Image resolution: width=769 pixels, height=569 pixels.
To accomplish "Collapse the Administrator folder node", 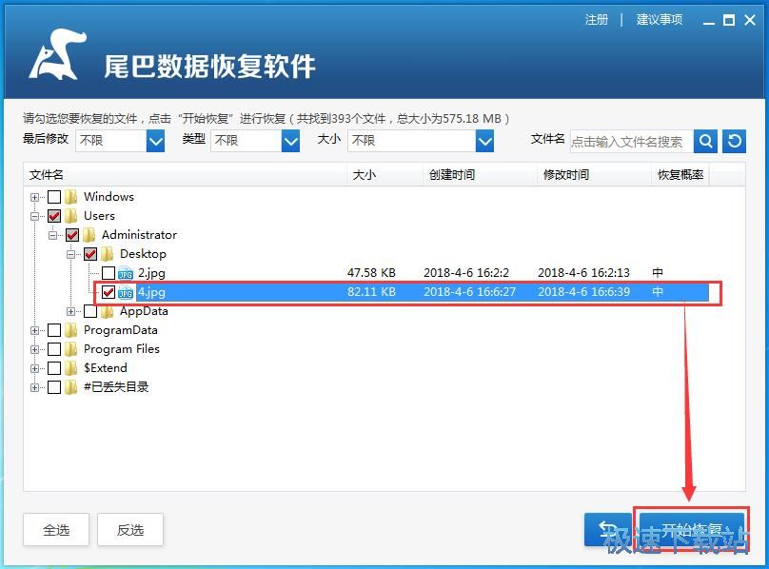I will (52, 235).
